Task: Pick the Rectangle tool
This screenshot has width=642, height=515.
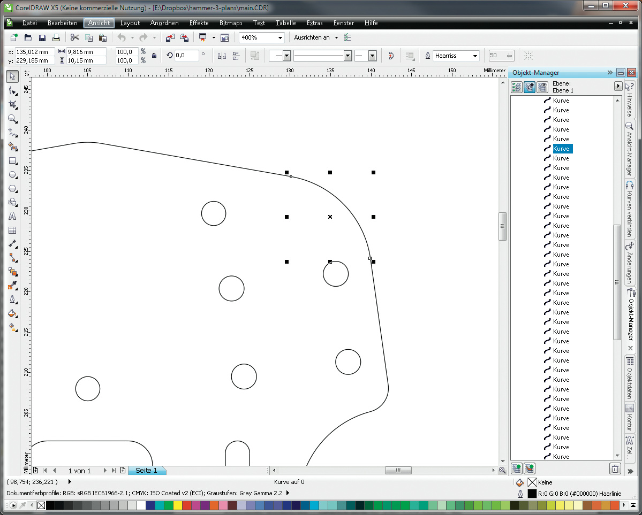Action: pyautogui.click(x=13, y=160)
